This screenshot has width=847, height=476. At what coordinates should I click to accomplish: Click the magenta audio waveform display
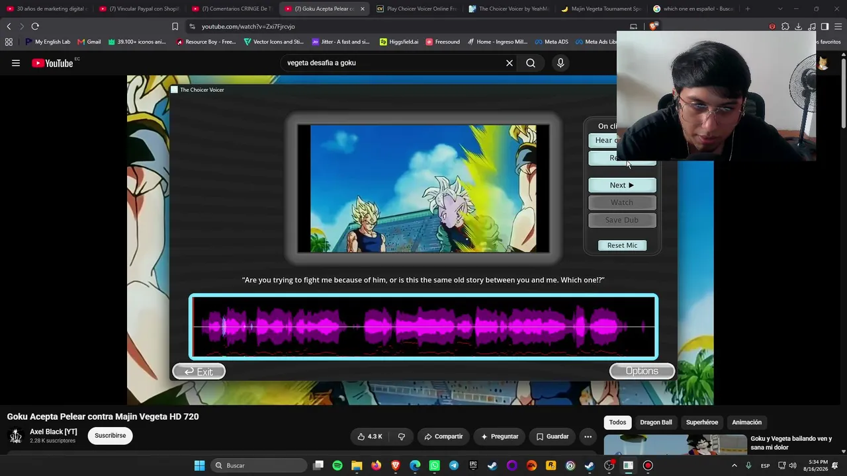(423, 327)
